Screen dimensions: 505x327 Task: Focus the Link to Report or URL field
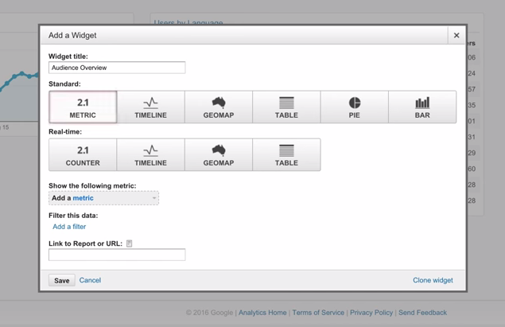117,255
